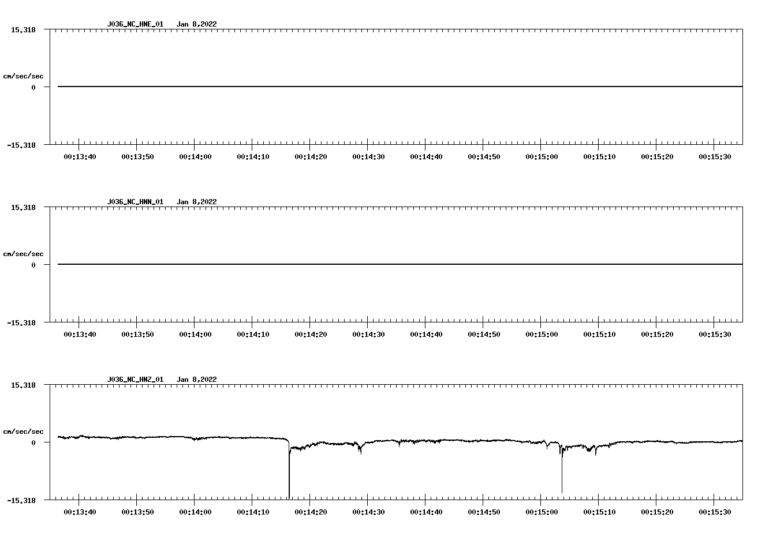
Task: Click the 15.318 upper limit on HNZ axis
Action: click(23, 385)
